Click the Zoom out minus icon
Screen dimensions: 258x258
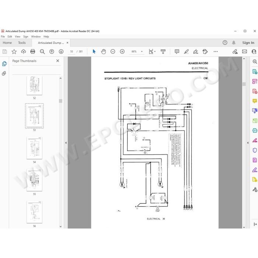(113, 52)
